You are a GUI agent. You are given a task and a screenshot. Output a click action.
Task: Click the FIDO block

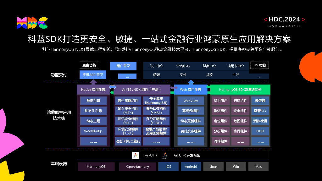point(260,131)
